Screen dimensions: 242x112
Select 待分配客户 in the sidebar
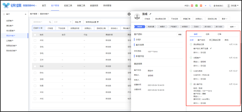click(11, 31)
